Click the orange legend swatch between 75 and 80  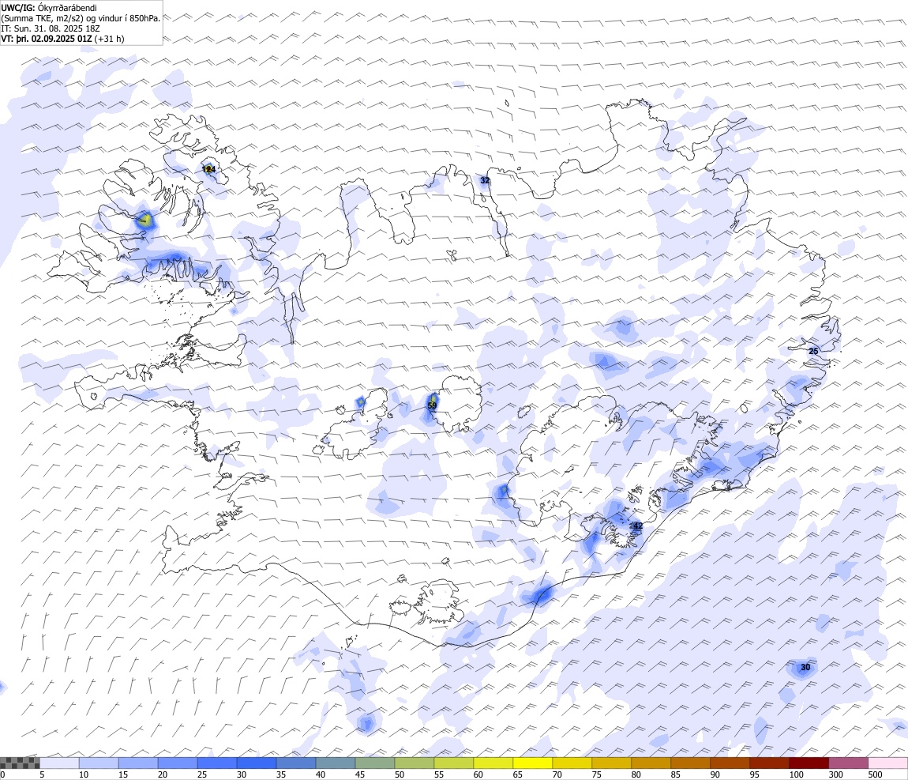coord(611,763)
